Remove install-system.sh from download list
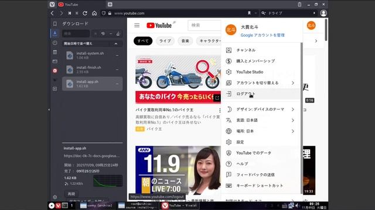The image size is (375, 210). [117, 55]
